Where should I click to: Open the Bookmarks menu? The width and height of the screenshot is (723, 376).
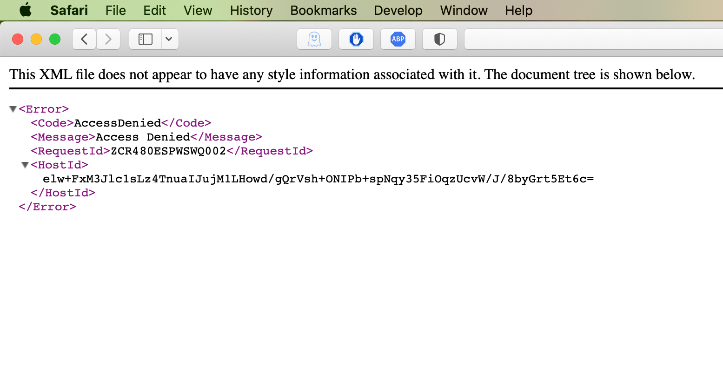point(323,10)
